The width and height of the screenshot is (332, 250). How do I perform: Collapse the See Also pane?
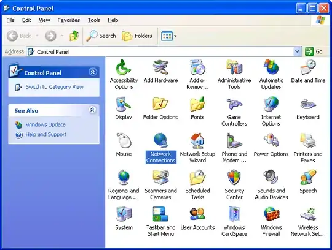pos(92,110)
